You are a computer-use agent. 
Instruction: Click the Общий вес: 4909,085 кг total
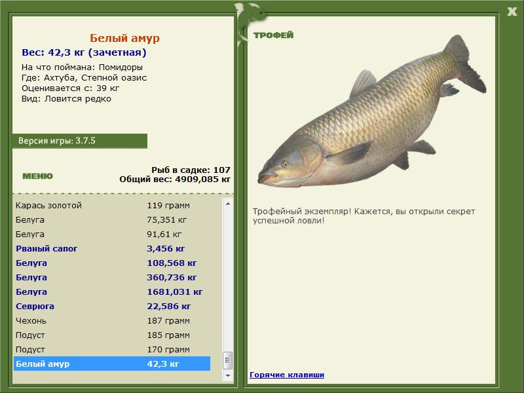pyautogui.click(x=175, y=179)
